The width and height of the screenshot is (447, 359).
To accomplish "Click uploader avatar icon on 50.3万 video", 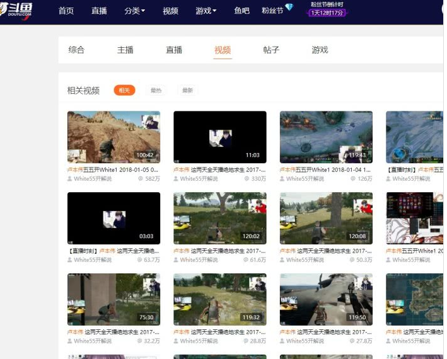I will point(282,260).
